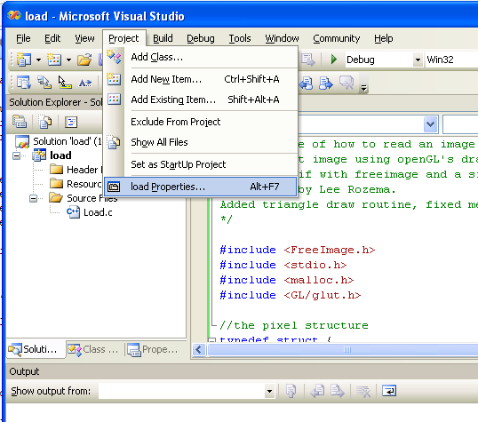Open the toolbar options overflow arrow
The width and height of the screenshot is (478, 422).
coord(363,88)
